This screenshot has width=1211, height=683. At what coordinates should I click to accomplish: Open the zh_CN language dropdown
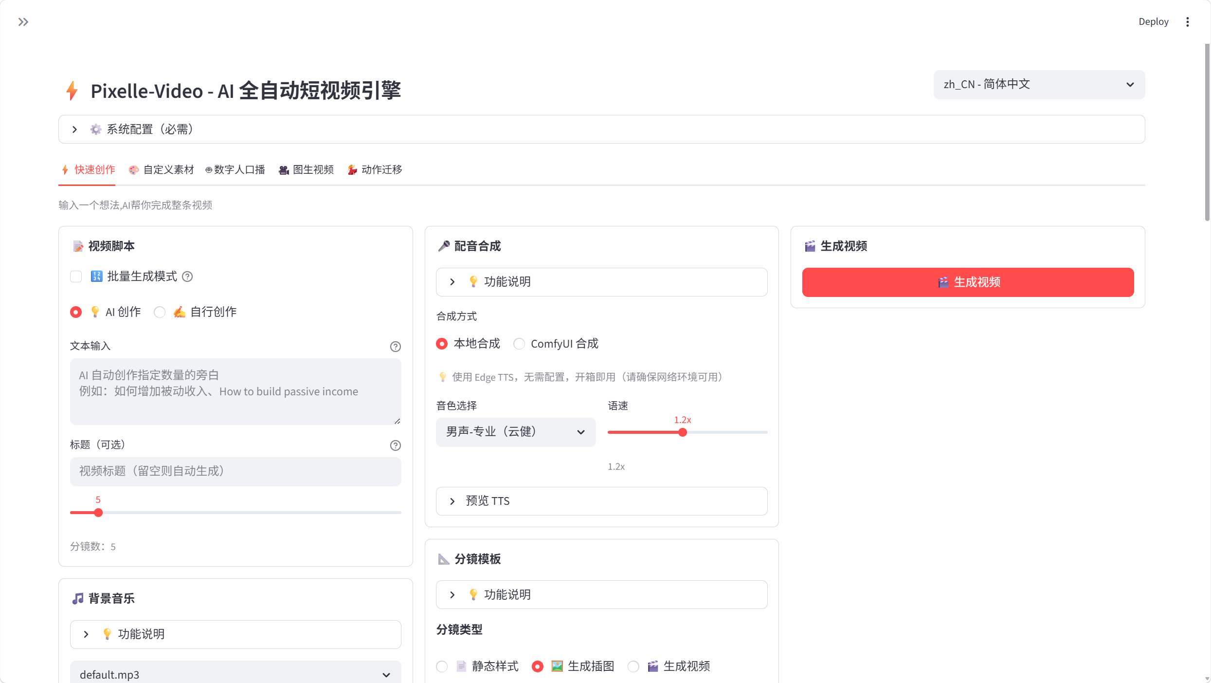(x=1038, y=84)
